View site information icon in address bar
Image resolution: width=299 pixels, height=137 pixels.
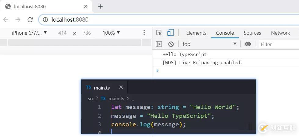(45, 19)
